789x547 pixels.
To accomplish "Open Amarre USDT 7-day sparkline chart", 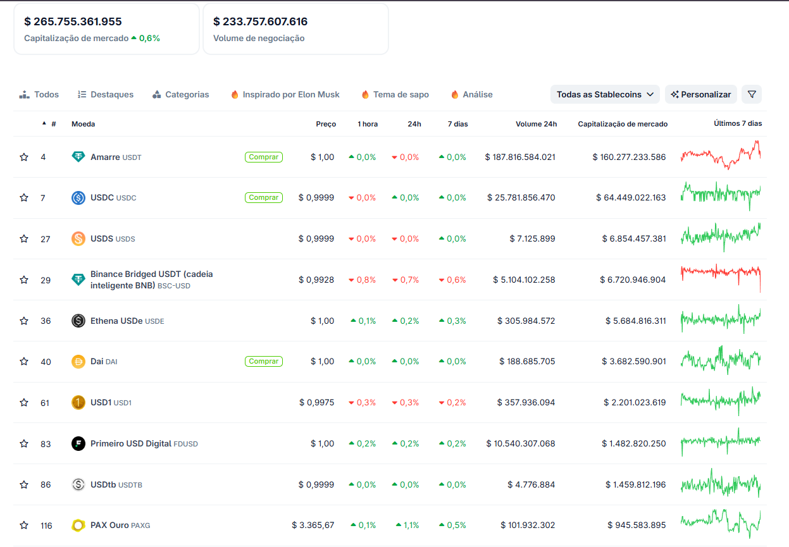I will (x=721, y=155).
